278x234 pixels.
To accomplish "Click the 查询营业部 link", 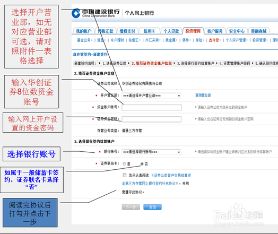I will tap(203, 96).
